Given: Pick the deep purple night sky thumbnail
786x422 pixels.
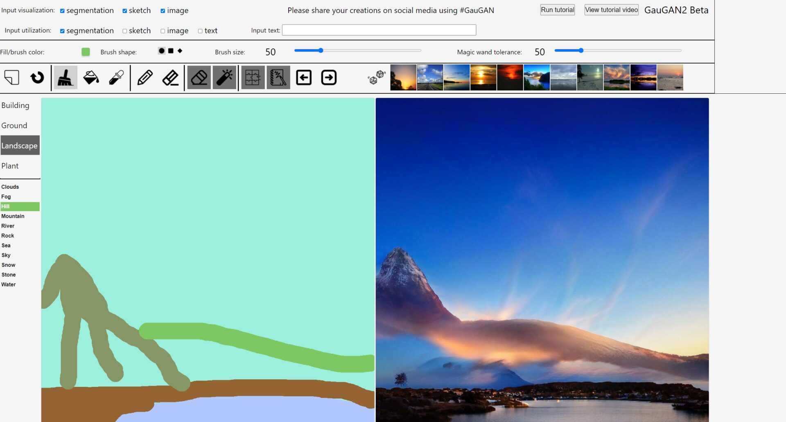Looking at the screenshot, I should click(644, 77).
